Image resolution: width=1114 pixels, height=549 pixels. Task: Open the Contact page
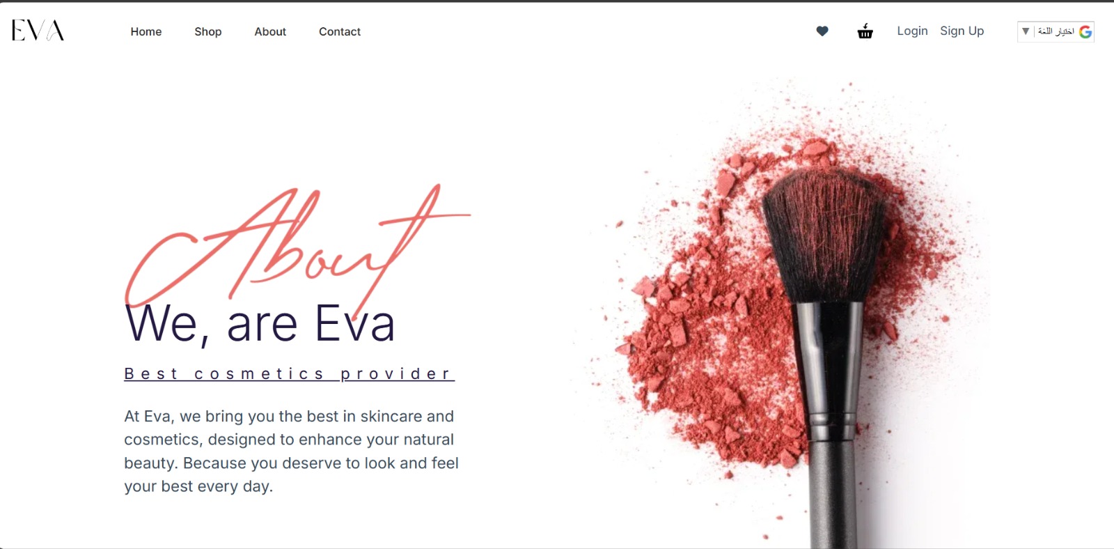340,31
